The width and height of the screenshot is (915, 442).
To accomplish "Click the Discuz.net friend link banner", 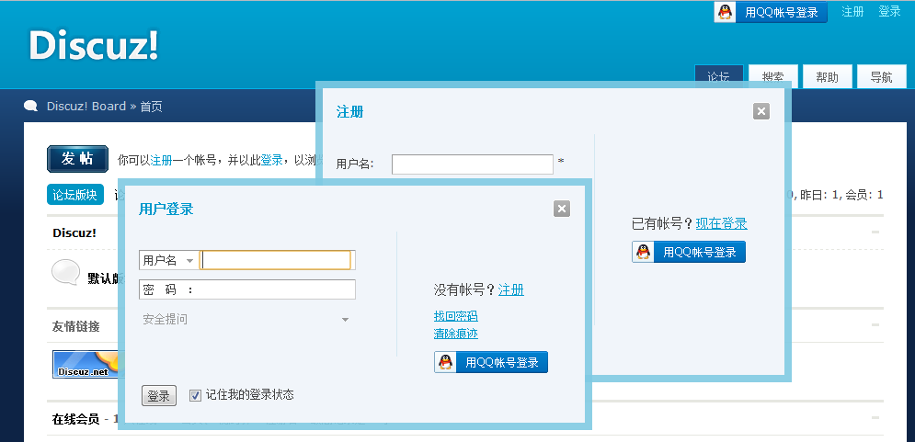I will point(86,365).
